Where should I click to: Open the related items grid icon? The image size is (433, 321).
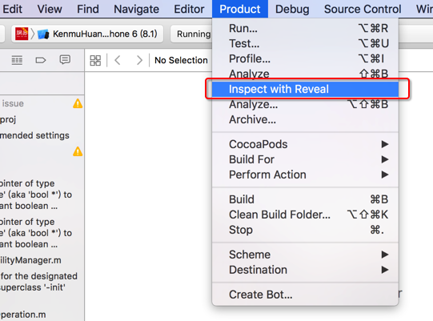click(x=95, y=60)
